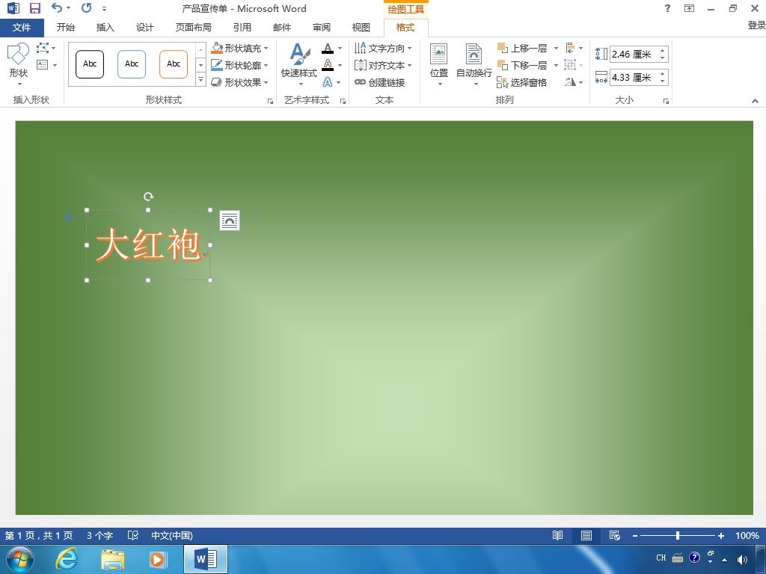
Task: Toggle web layout view in status bar
Action: [x=615, y=535]
